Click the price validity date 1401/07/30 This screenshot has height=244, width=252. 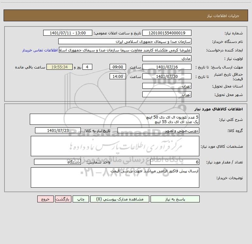pyautogui.click(x=167, y=77)
